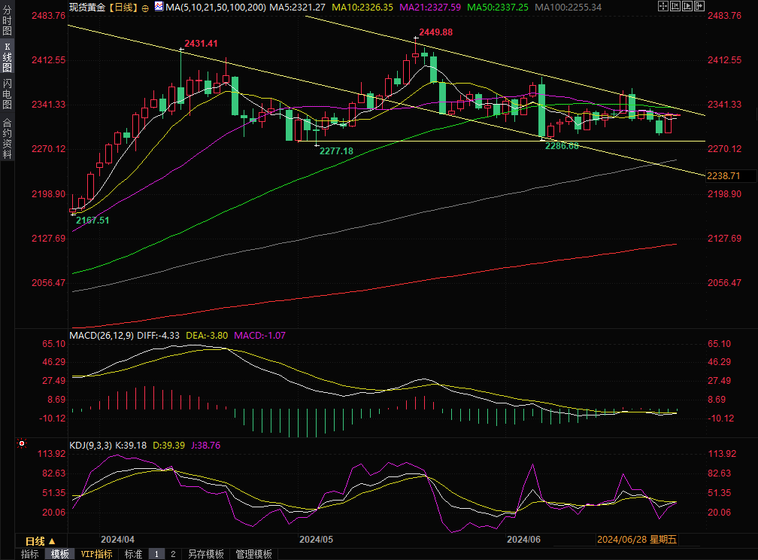Select the 指标 bottom tab

coord(30,554)
